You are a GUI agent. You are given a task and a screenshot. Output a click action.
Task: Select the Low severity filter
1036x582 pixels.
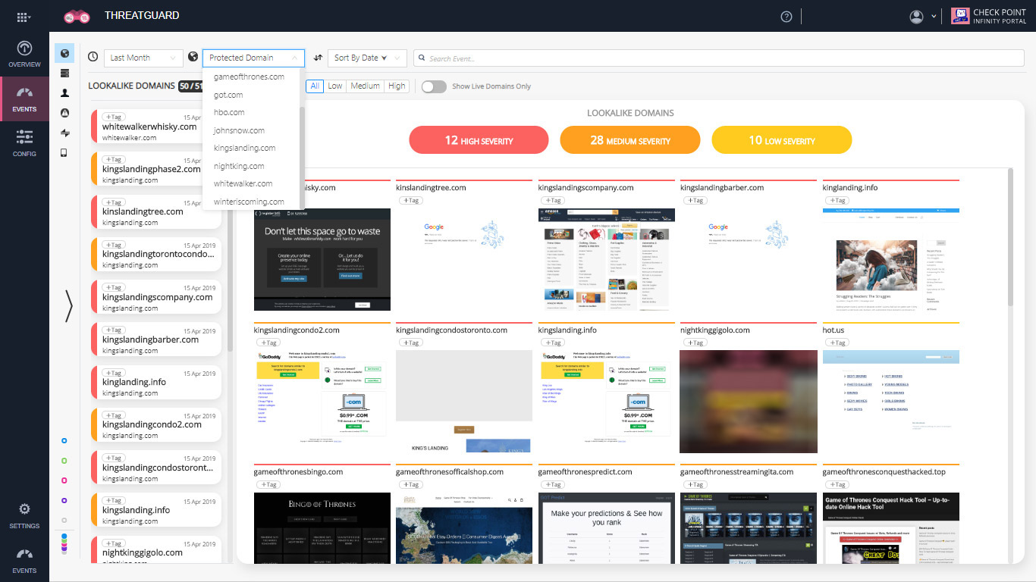pyautogui.click(x=335, y=86)
